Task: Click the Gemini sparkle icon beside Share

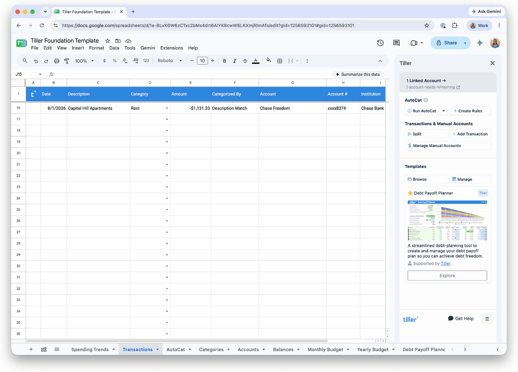Action: [x=479, y=43]
